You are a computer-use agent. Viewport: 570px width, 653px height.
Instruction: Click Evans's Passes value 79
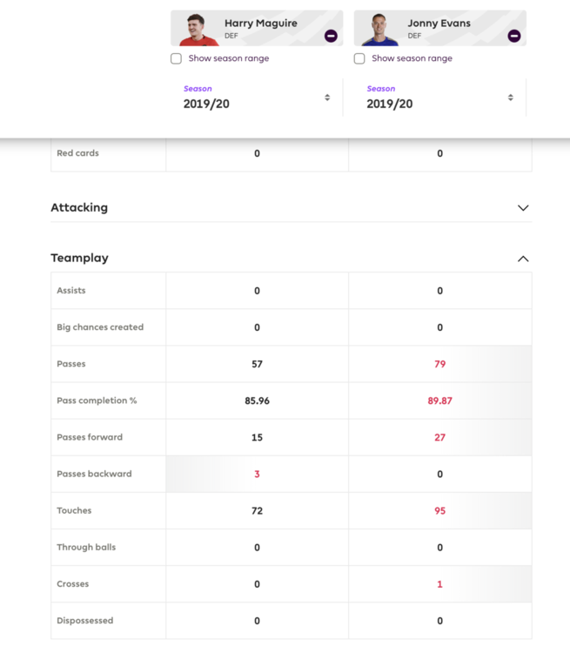click(440, 364)
